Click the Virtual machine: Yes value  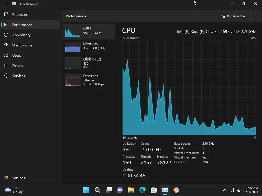point(204,157)
